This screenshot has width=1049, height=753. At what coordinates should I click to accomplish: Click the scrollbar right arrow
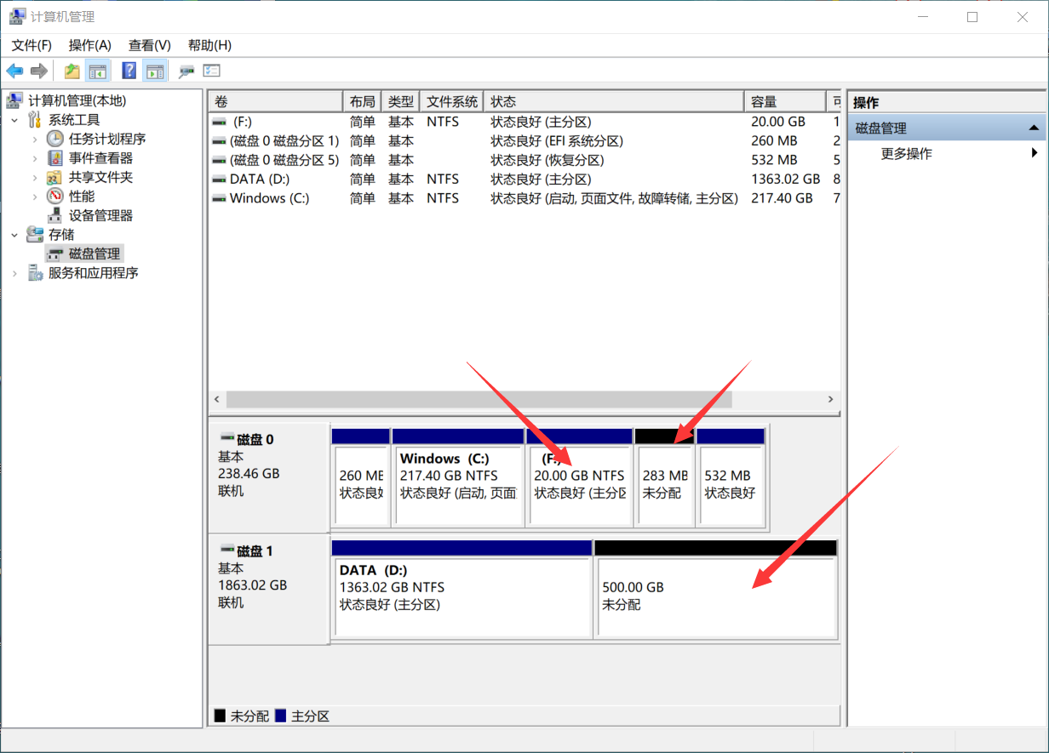click(x=831, y=399)
